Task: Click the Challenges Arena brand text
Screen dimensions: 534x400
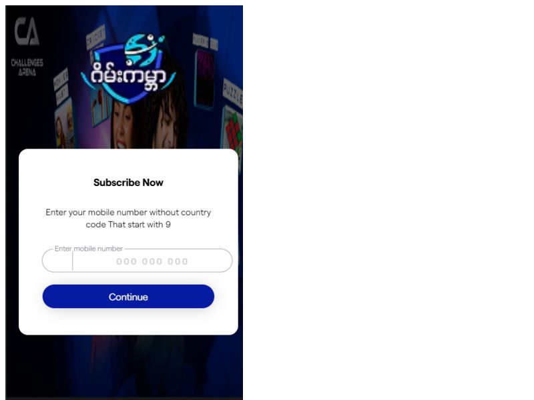Action: point(27,67)
